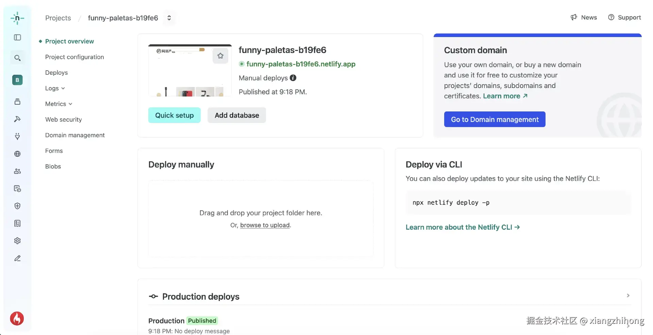The width and height of the screenshot is (653, 335).
Task: Open funny-paletas-b19fe6.netlify.app site link
Action: pyautogui.click(x=301, y=64)
